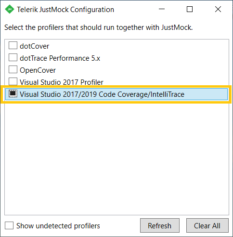Select the OpenCover list entry text
Viewport: 233px width, 237px height.
pos(38,70)
